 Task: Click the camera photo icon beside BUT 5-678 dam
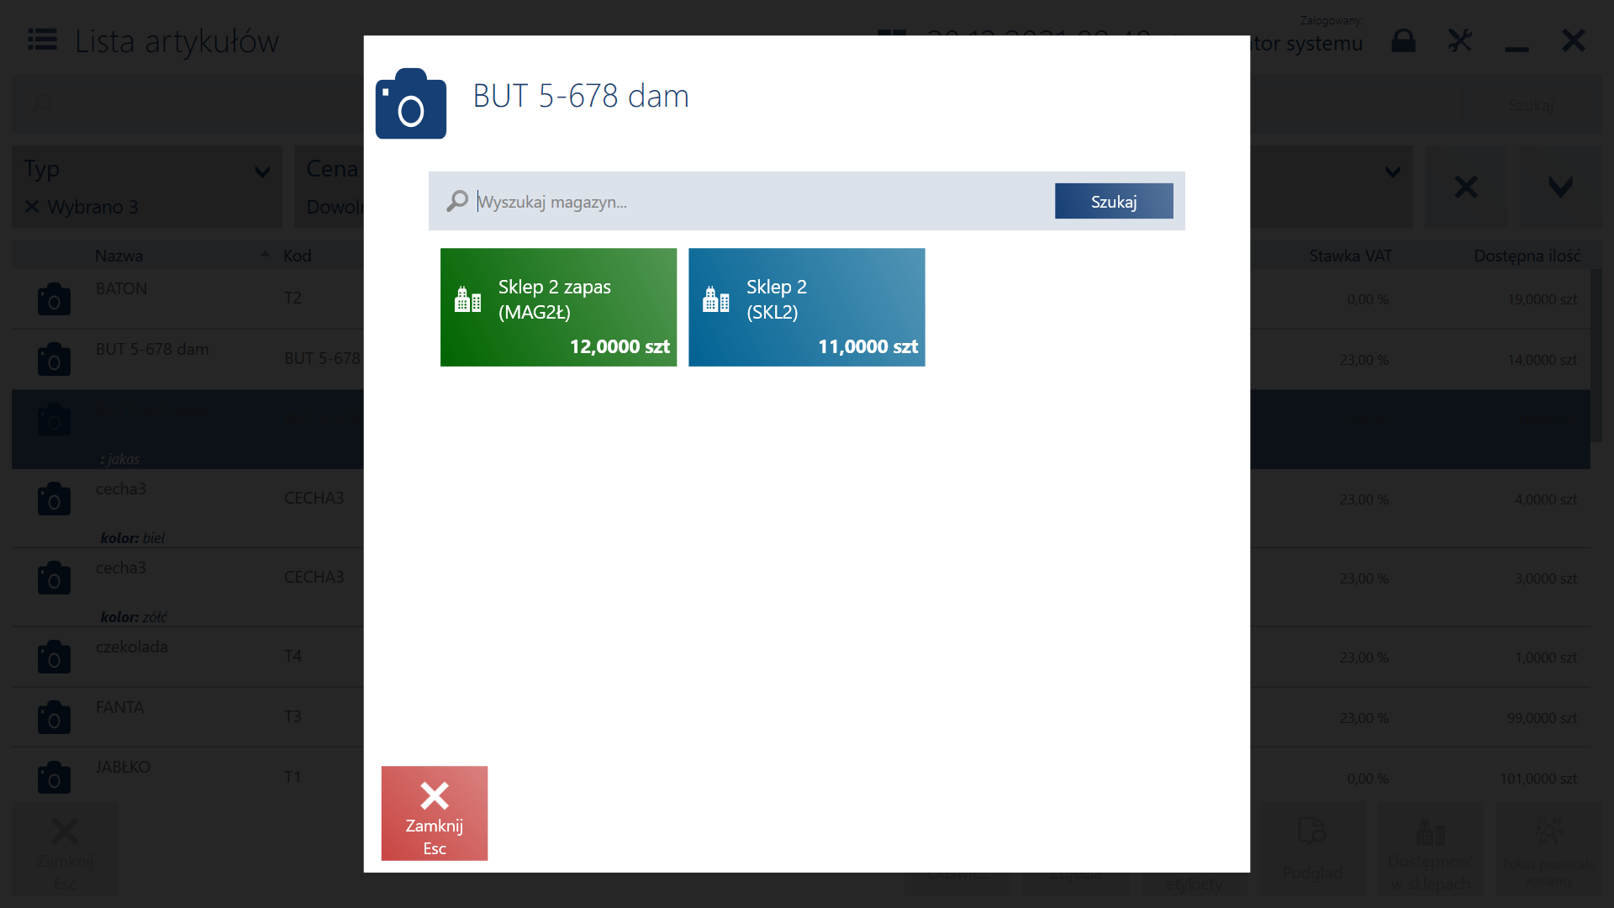pyautogui.click(x=410, y=103)
